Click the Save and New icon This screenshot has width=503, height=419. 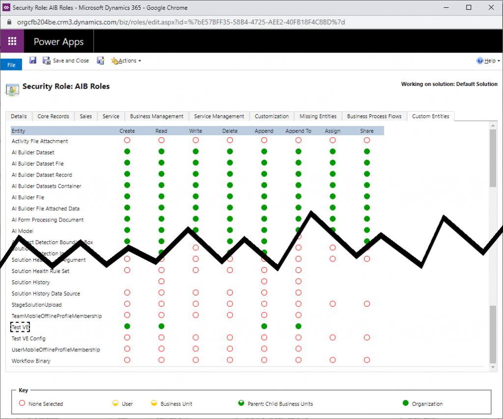pyautogui.click(x=100, y=60)
